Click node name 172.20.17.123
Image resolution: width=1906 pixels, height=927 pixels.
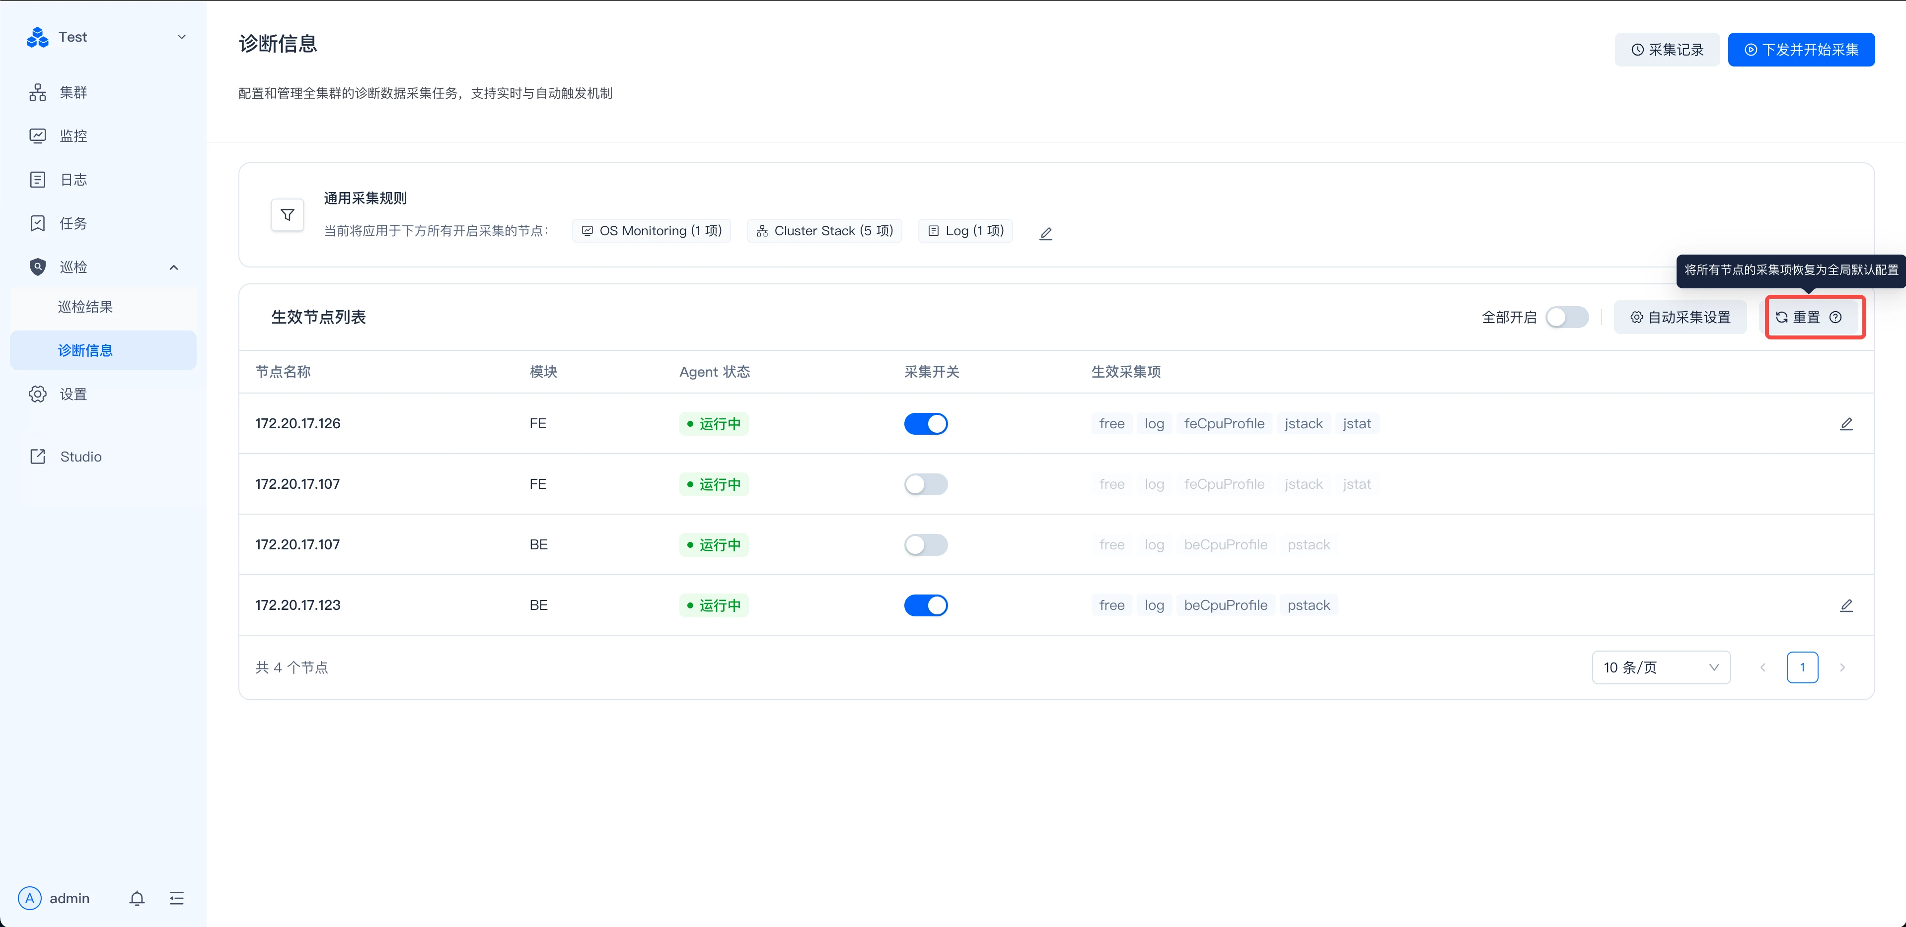click(297, 605)
